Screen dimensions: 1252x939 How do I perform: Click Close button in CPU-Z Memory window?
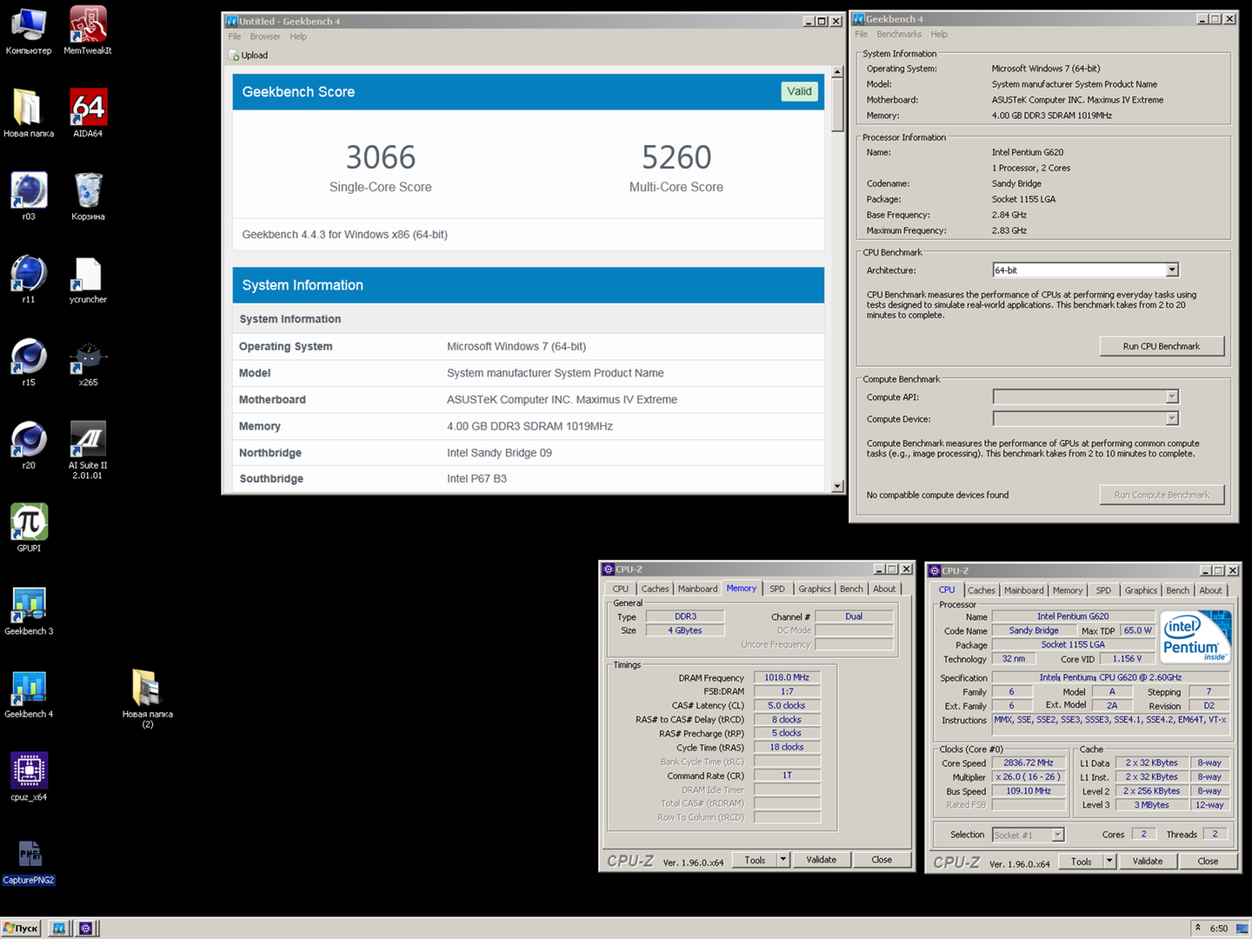[x=882, y=860]
